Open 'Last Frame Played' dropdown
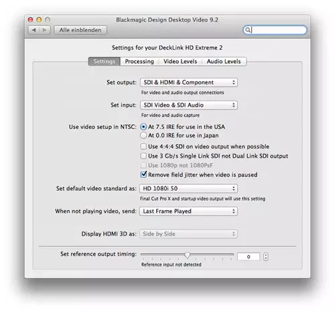335x312 pixels. tap(188, 211)
